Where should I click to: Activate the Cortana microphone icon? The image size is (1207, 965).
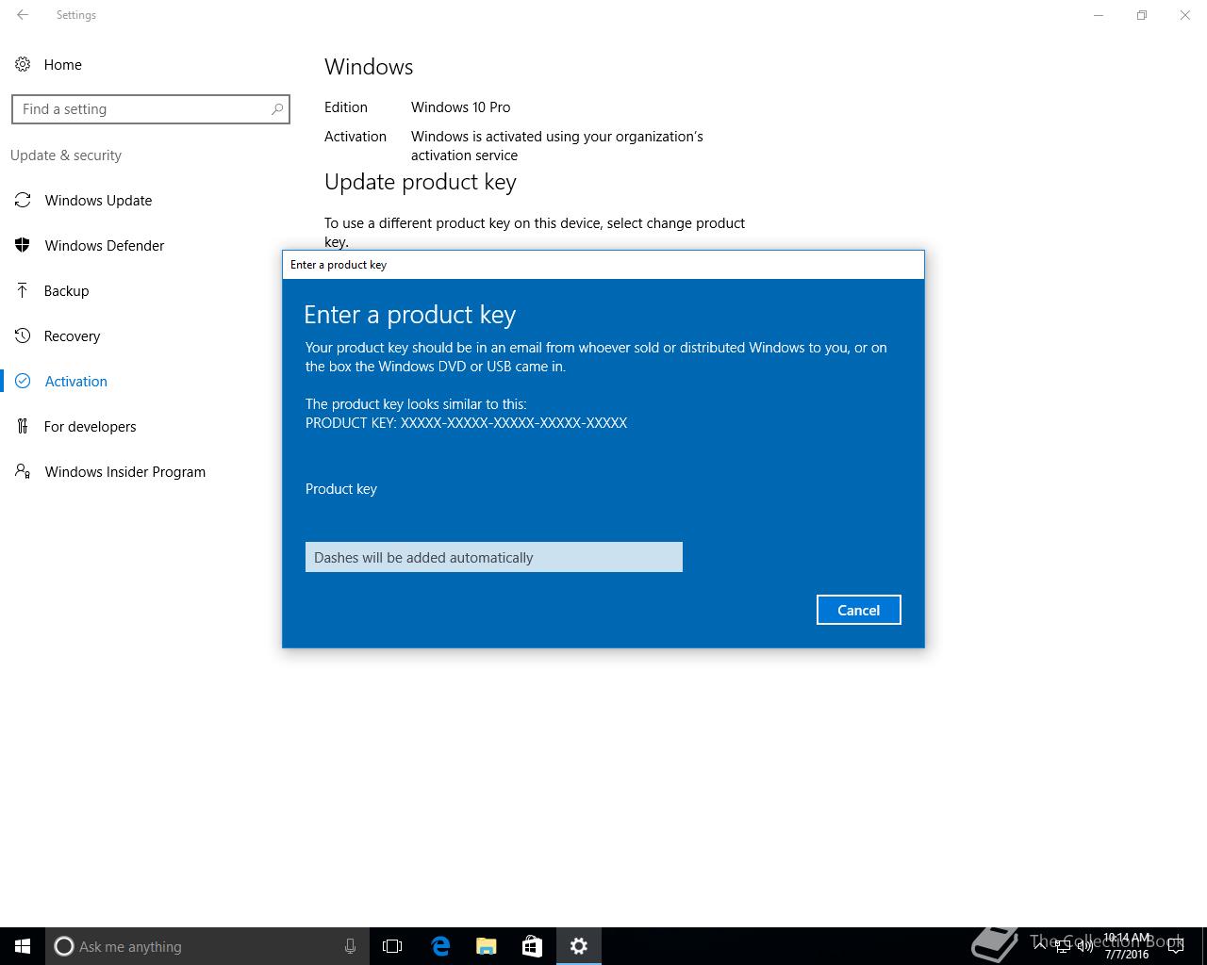click(350, 946)
